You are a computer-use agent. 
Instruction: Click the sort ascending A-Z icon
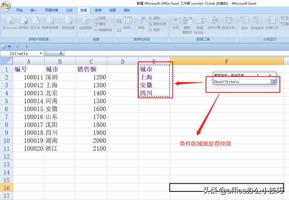click(119, 21)
